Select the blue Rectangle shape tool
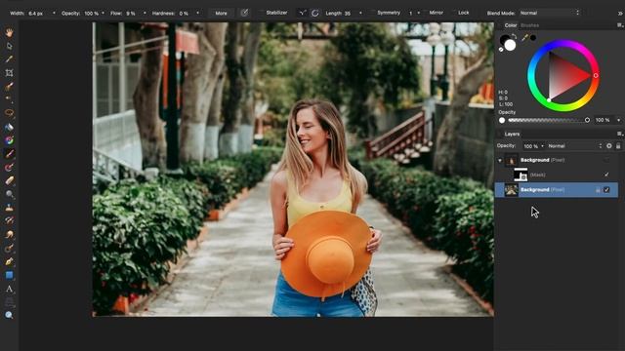 point(9,275)
